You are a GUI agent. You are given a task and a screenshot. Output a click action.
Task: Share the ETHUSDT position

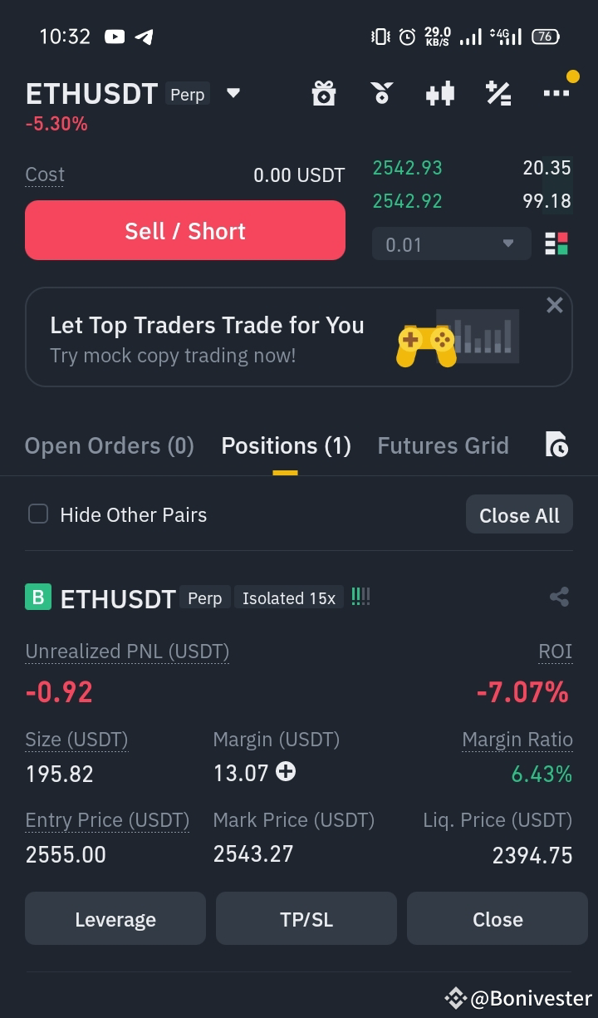click(x=559, y=597)
